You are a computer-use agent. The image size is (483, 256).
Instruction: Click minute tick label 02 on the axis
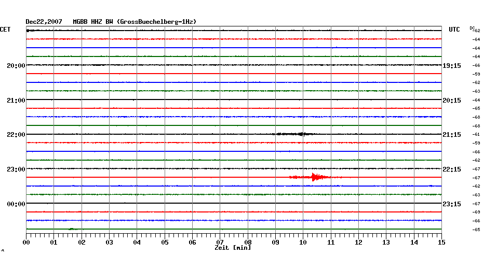point(82,243)
